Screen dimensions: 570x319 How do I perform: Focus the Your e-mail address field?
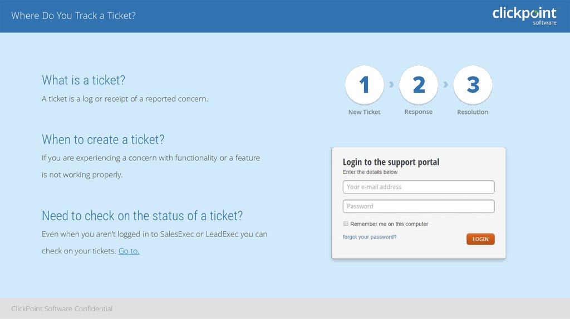pos(419,187)
